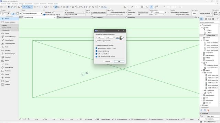
Task: Select the Disegno drawing tool
Action: [x=7, y=84]
